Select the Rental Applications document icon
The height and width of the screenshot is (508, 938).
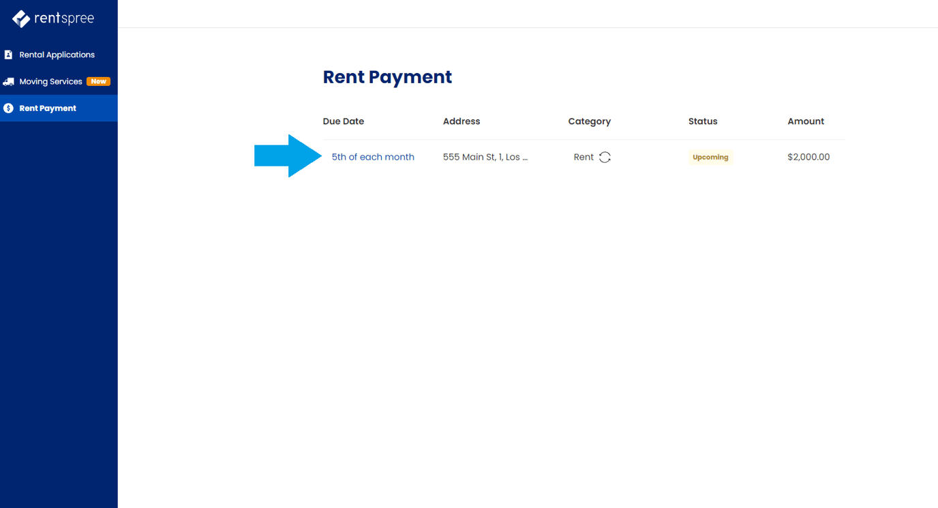[8, 54]
